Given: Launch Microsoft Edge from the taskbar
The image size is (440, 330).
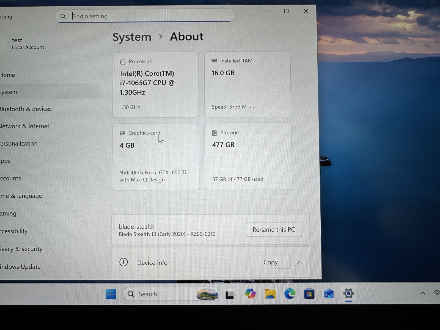Looking at the screenshot, I should coord(290,294).
